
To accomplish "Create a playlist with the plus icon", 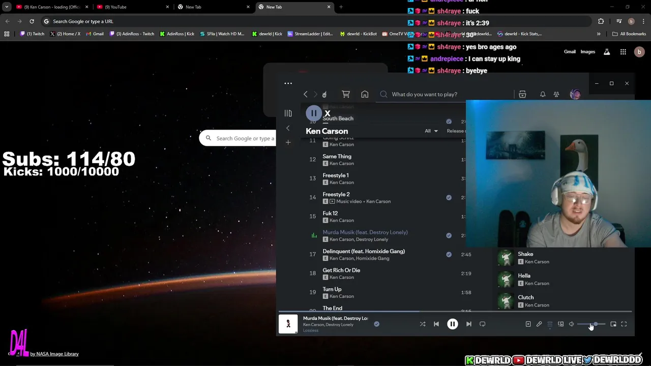I will (288, 142).
